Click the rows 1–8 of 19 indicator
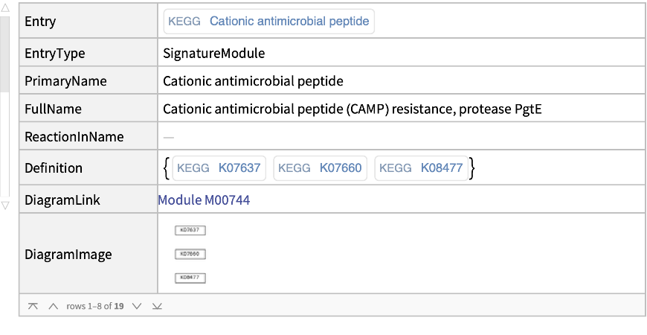This screenshot has width=647, height=335. tap(94, 306)
